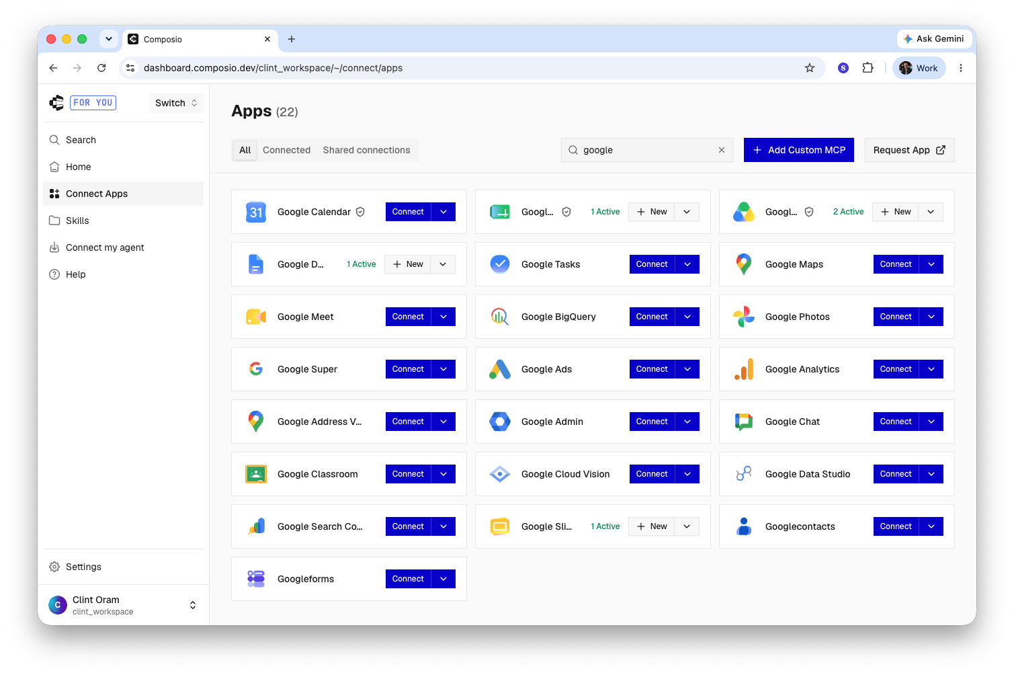1014x675 pixels.
Task: Click the Google Tasks checkmark icon
Action: pos(500,264)
